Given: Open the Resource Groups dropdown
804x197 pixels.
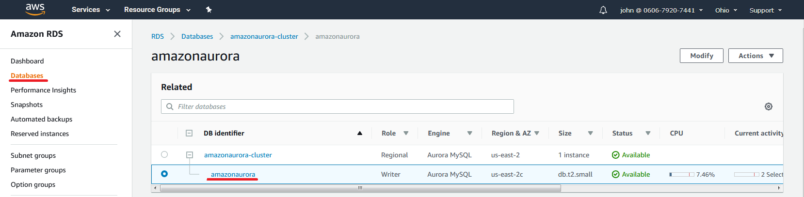Looking at the screenshot, I should (x=157, y=10).
